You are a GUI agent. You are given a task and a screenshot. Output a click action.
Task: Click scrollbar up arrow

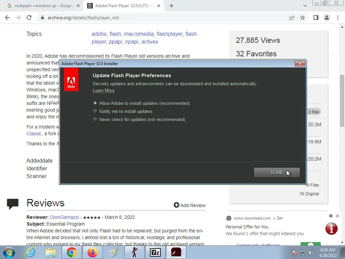(x=342, y=27)
